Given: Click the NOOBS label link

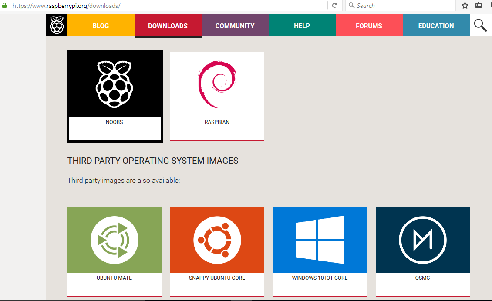Looking at the screenshot, I should tap(114, 122).
